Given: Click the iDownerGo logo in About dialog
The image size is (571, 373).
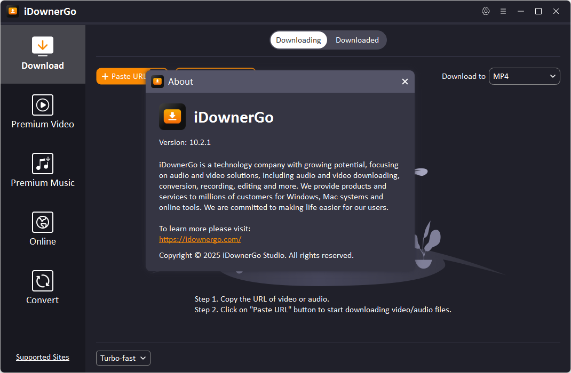Looking at the screenshot, I should click(x=172, y=117).
